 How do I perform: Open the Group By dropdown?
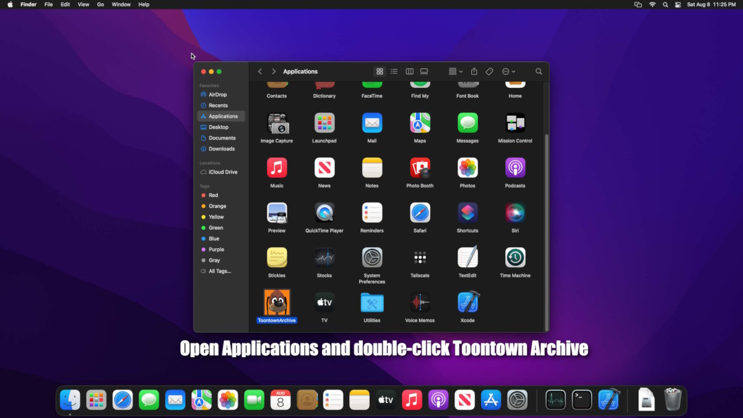(x=456, y=72)
